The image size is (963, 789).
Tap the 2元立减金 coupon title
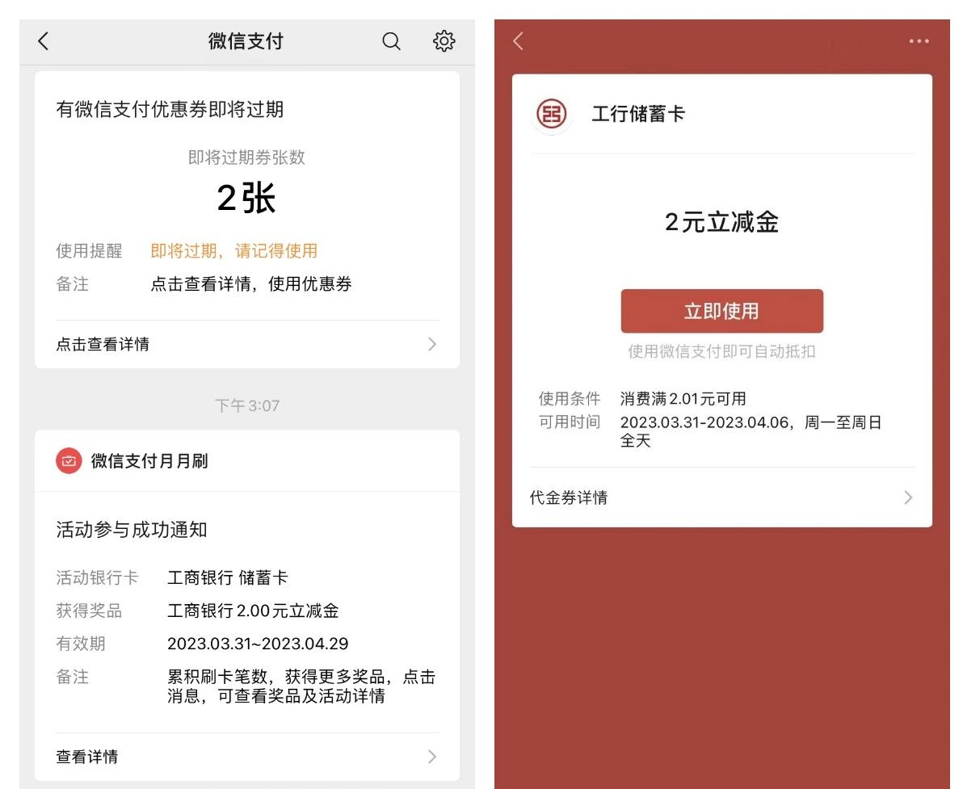(721, 221)
